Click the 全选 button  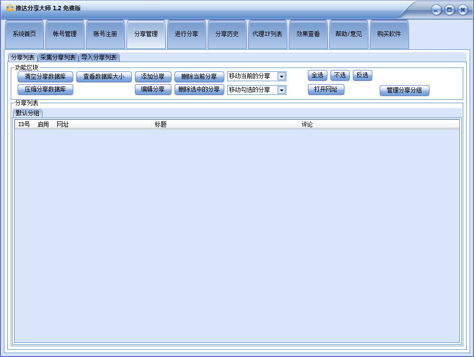coord(318,75)
